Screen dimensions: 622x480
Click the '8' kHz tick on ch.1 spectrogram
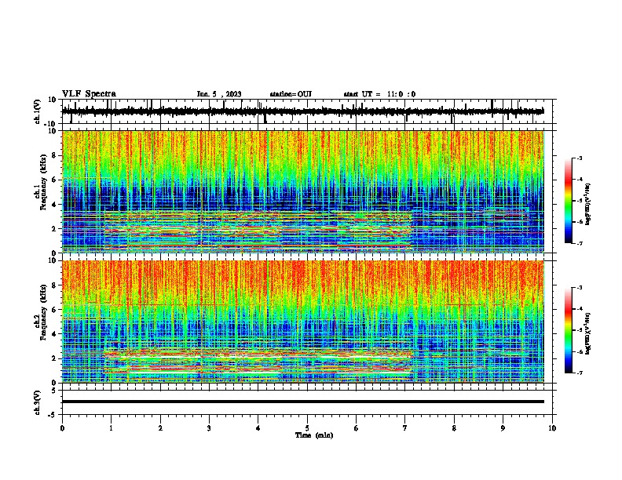pyautogui.click(x=55, y=155)
